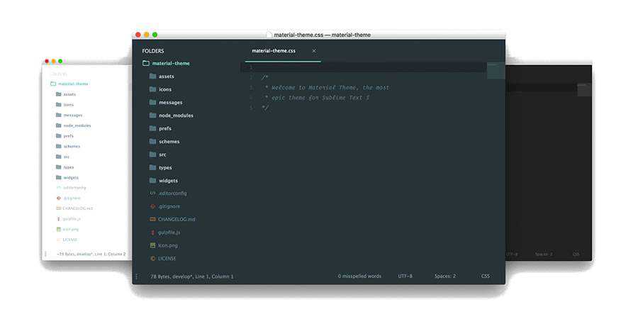638x319 pixels.
Task: Open the Spaces: 2 indentation menu
Action: [444, 276]
